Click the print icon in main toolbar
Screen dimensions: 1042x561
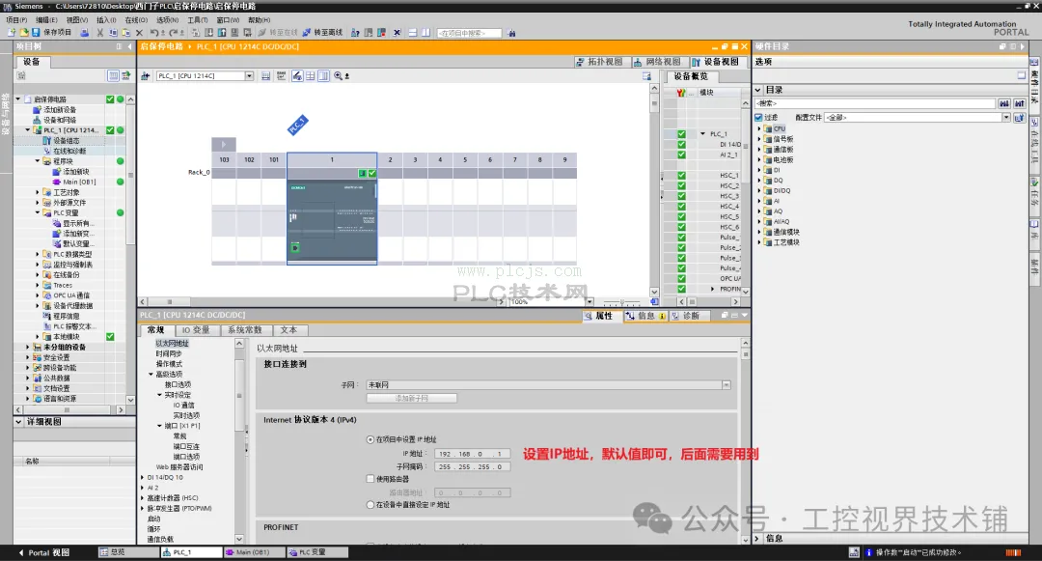point(84,32)
